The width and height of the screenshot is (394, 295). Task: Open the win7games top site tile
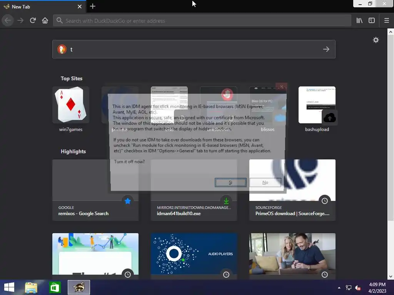pos(71,109)
